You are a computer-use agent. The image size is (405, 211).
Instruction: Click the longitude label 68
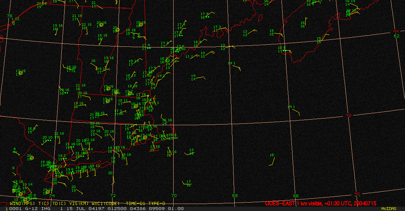point(235,196)
